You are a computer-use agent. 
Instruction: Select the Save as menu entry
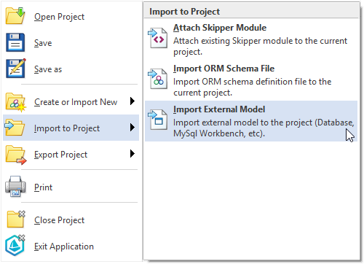tap(71, 69)
